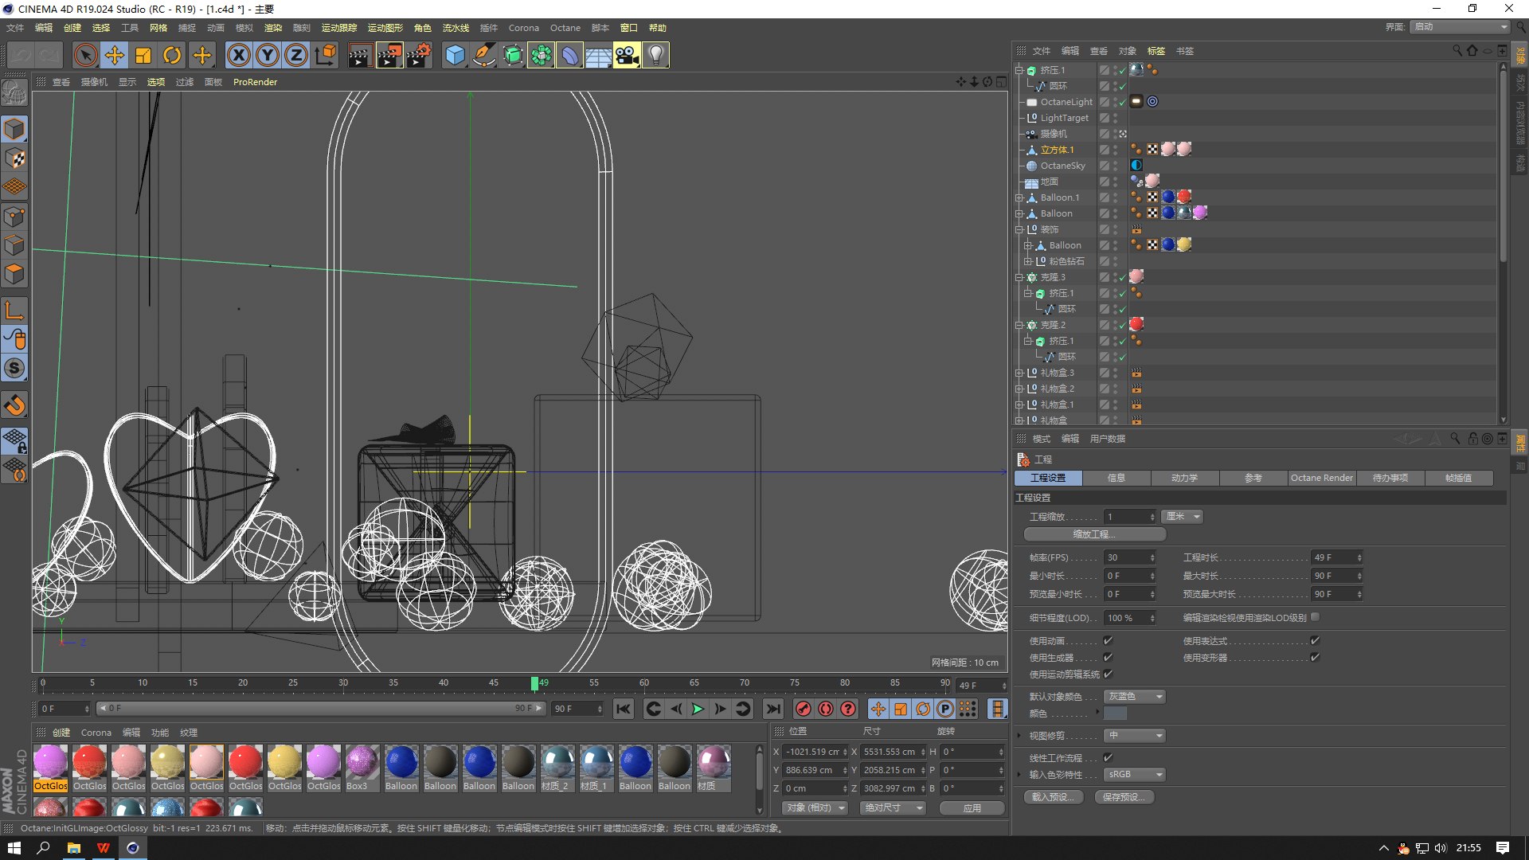This screenshot has height=860, width=1529.
Task: Click the 缩放工程 button
Action: click(x=1094, y=534)
